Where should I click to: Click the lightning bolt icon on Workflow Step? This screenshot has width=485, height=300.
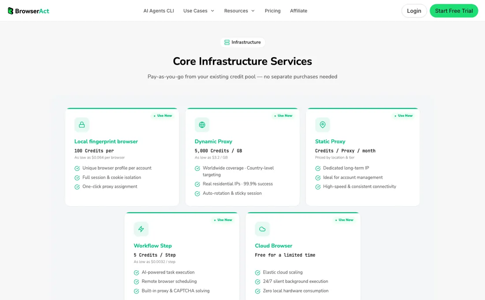pos(141,229)
